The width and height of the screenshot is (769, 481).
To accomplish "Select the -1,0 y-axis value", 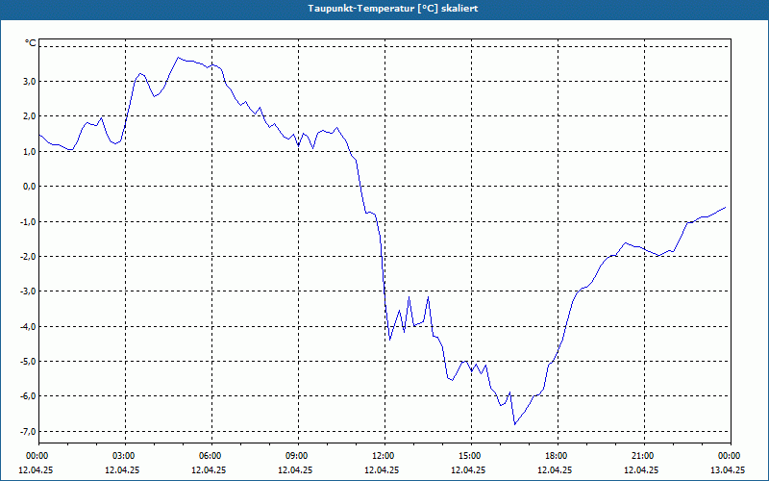I will 29,222.
